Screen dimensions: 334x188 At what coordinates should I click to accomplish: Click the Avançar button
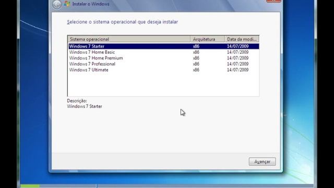coord(262,161)
